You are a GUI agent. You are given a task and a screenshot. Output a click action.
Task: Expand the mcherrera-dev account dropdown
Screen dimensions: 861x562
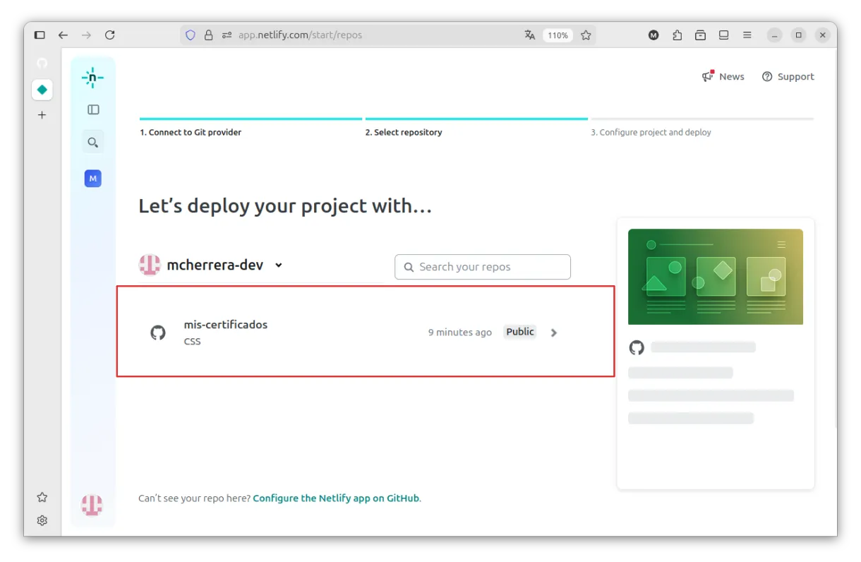click(279, 265)
